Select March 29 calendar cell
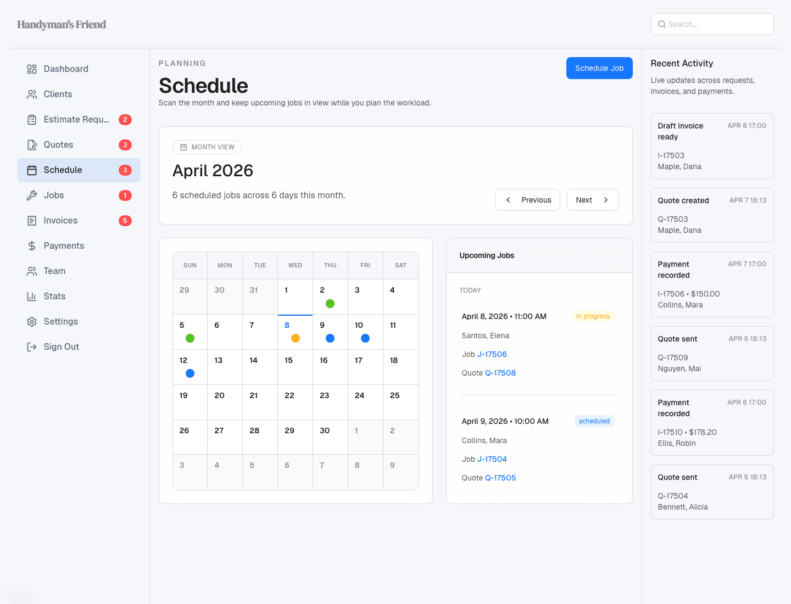Image resolution: width=791 pixels, height=604 pixels. (190, 297)
